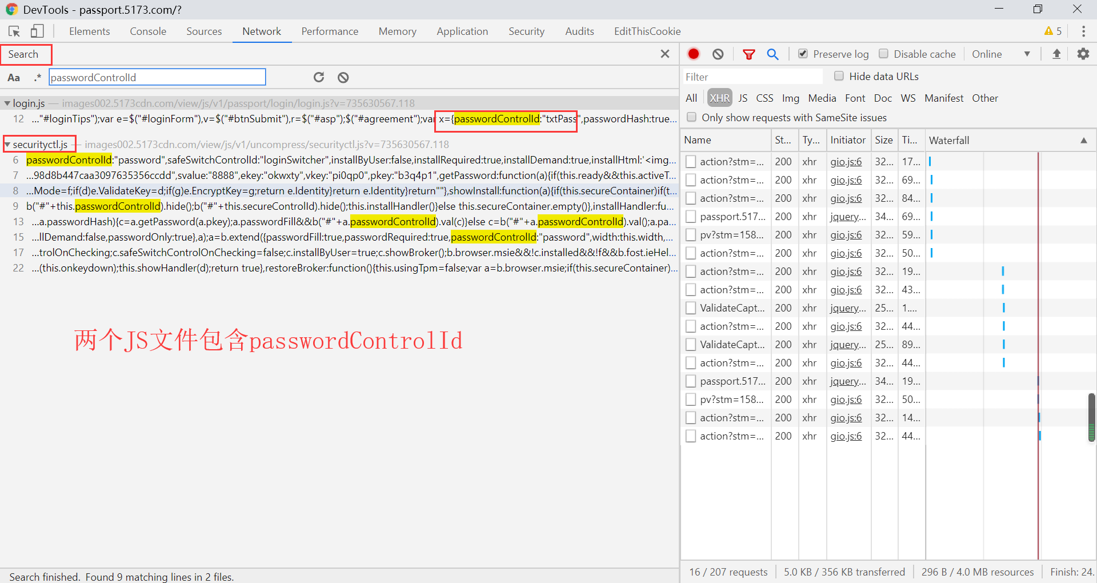Click the import HAR upload icon
Viewport: 1097px width, 583px height.
(x=1056, y=54)
